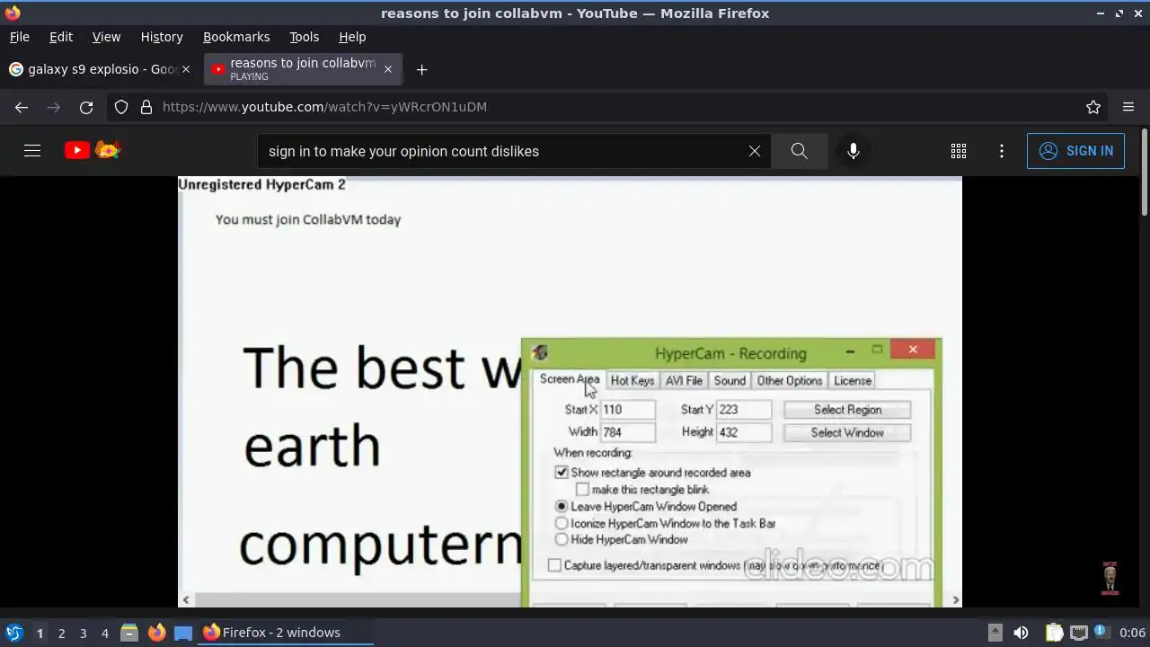Open the YouTube apps grid menu

[959, 151]
